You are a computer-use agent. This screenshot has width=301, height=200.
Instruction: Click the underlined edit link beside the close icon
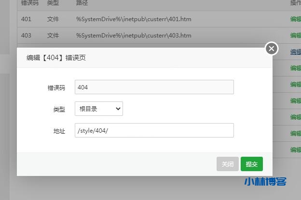(295, 51)
